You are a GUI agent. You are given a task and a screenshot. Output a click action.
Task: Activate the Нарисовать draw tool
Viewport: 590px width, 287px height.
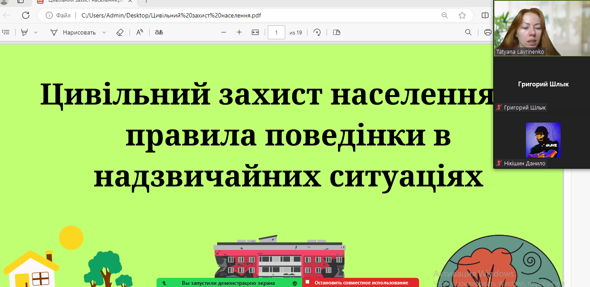pos(73,32)
